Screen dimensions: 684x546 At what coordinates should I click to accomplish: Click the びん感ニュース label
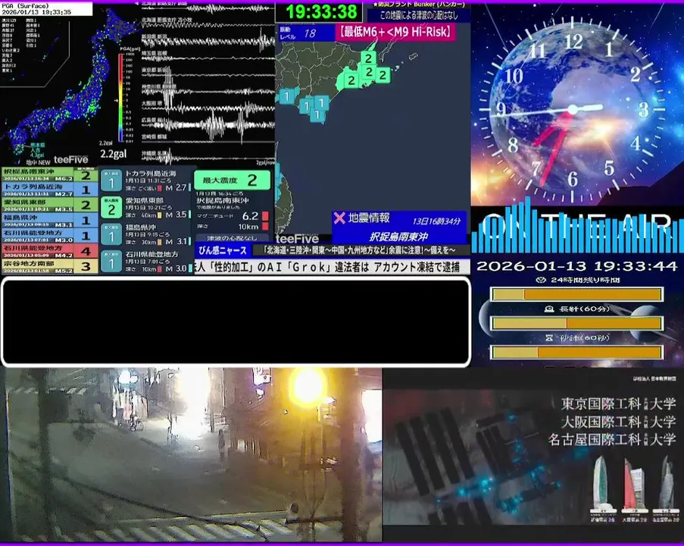223,250
